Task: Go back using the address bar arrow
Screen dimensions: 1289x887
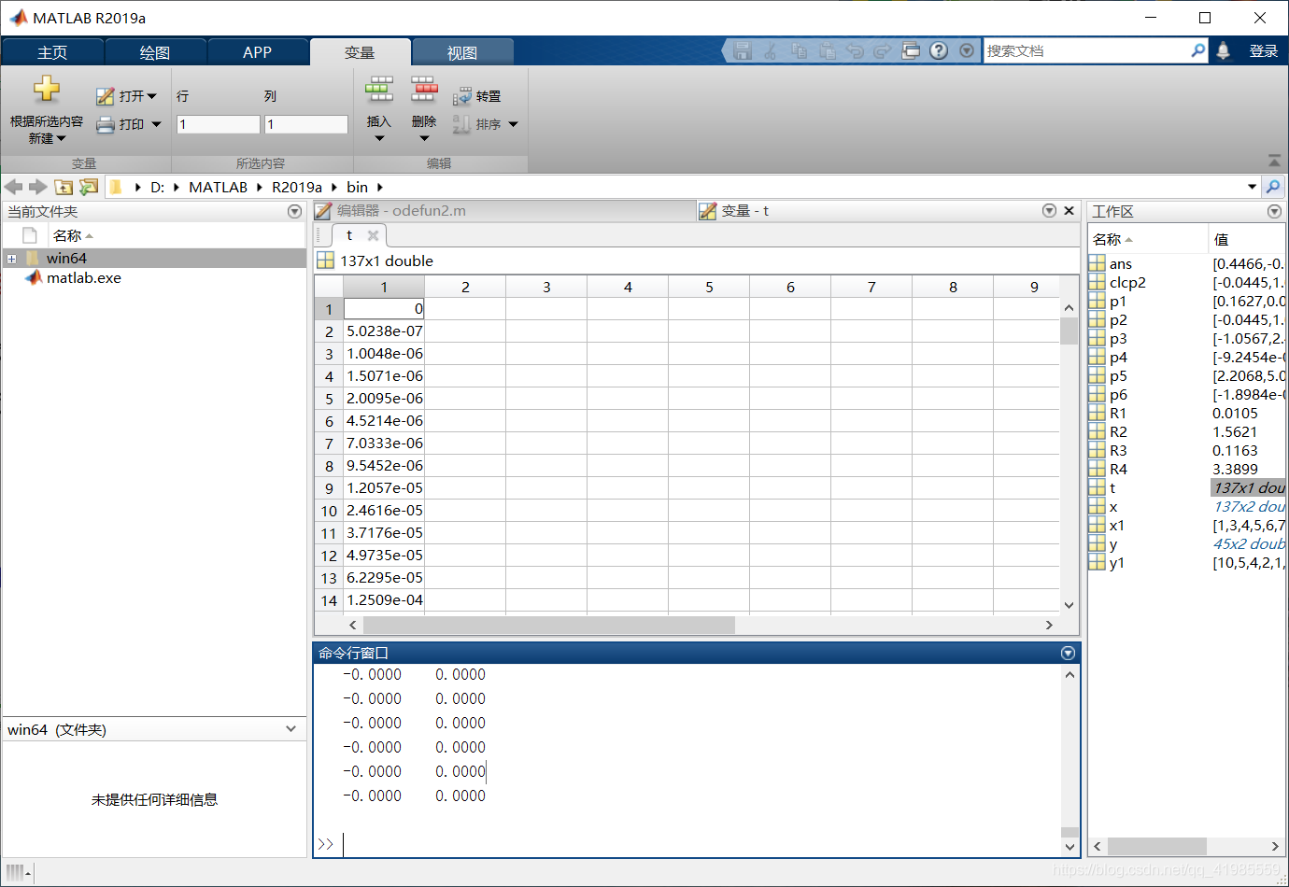Action: (14, 187)
